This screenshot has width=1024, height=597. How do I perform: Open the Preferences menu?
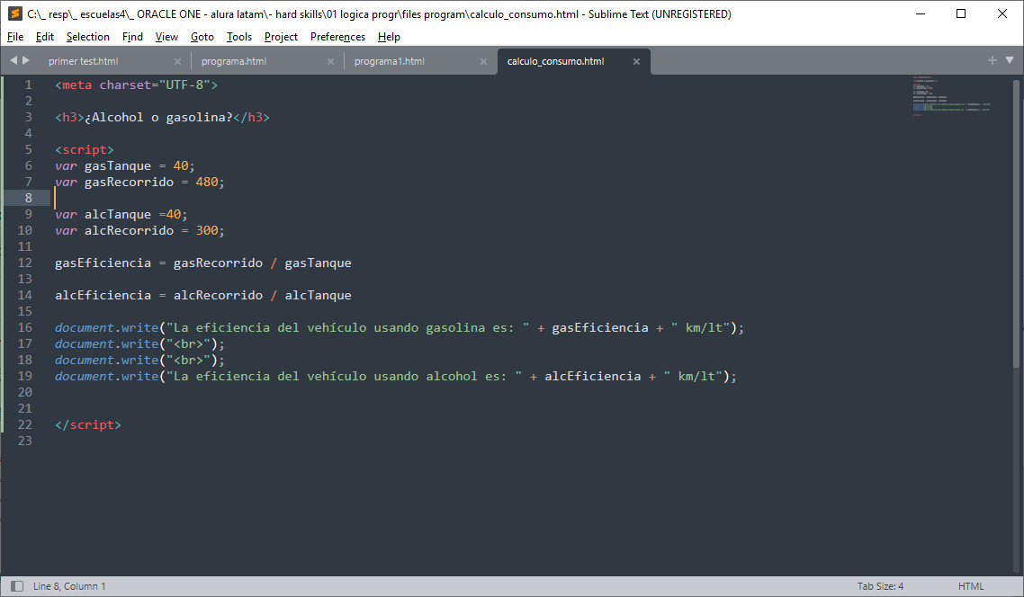(337, 37)
